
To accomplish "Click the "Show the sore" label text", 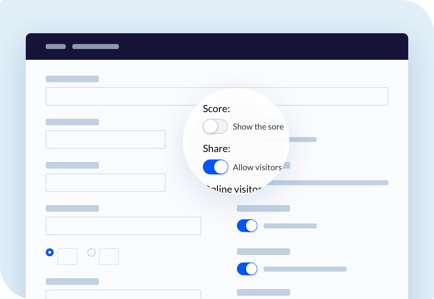I will 258,127.
